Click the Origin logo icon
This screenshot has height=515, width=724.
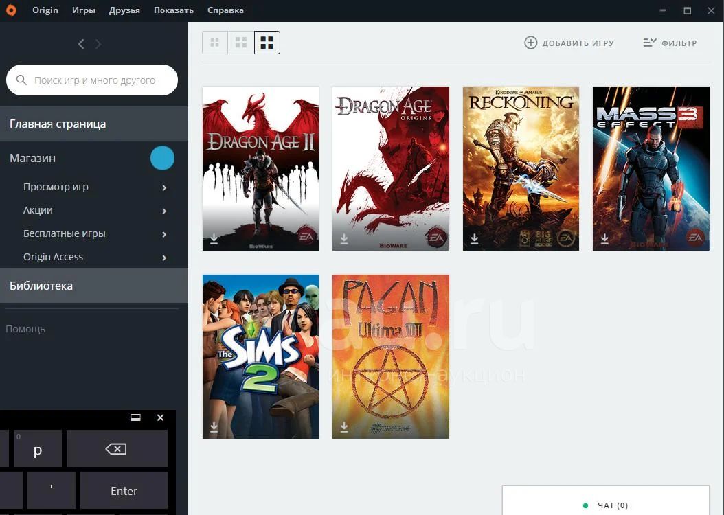coord(10,10)
